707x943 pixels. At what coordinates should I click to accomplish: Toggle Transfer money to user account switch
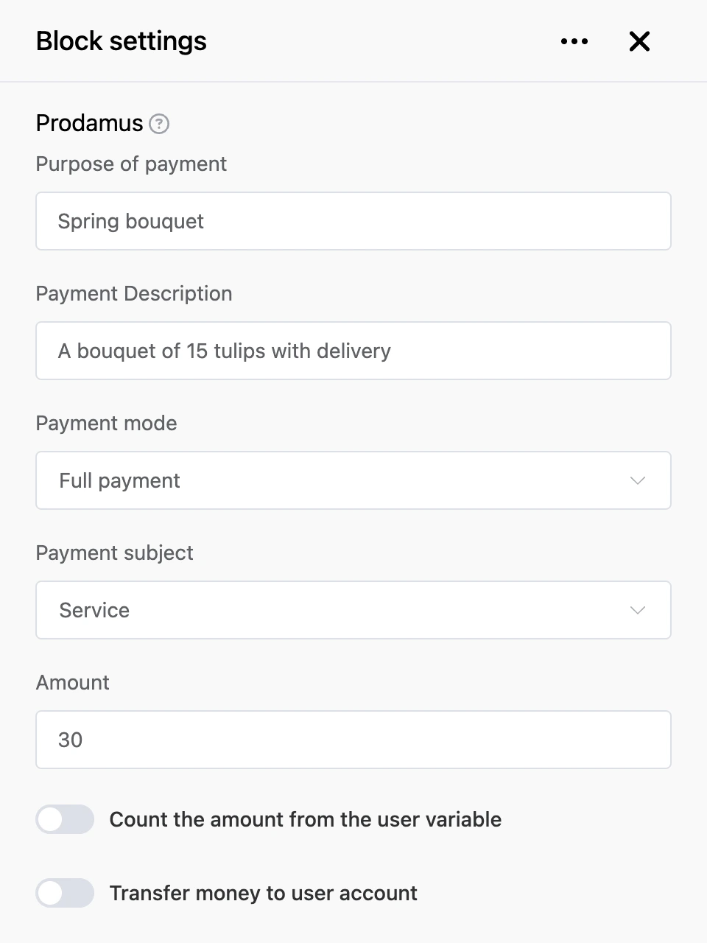click(65, 893)
